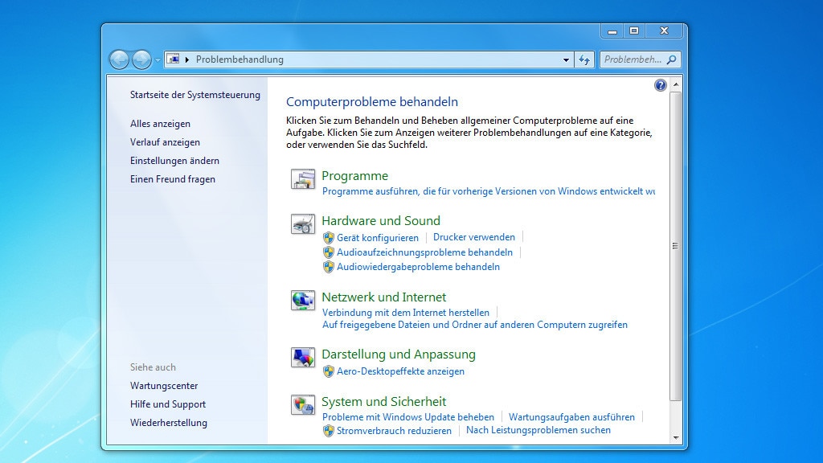
Task: Open the Netzwerk und Internet heading
Action: pyautogui.click(x=383, y=297)
